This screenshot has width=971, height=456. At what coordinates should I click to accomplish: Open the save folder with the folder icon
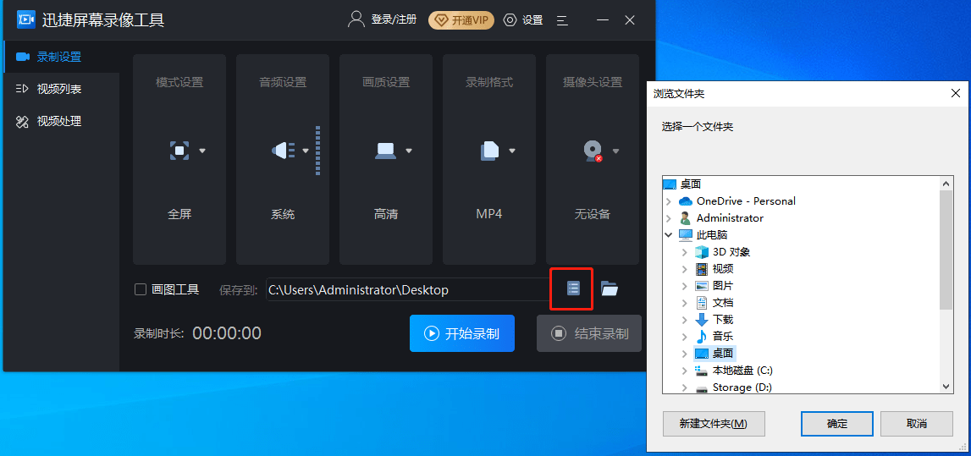coord(610,288)
